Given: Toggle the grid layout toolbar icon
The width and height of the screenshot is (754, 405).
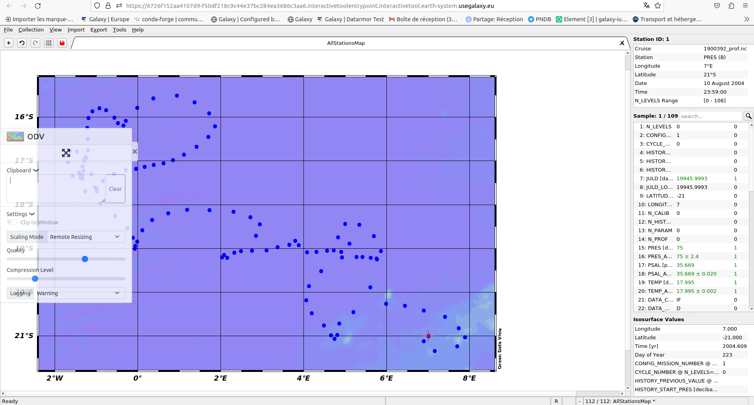Looking at the screenshot, I should tap(49, 43).
